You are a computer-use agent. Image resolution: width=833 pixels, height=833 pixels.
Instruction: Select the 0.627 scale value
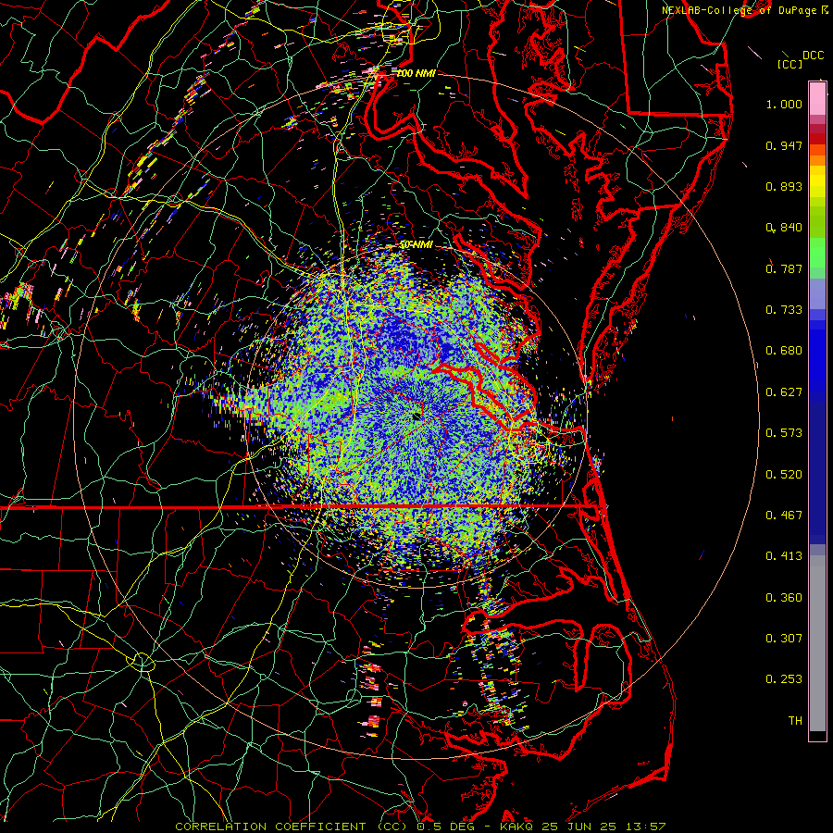click(784, 392)
